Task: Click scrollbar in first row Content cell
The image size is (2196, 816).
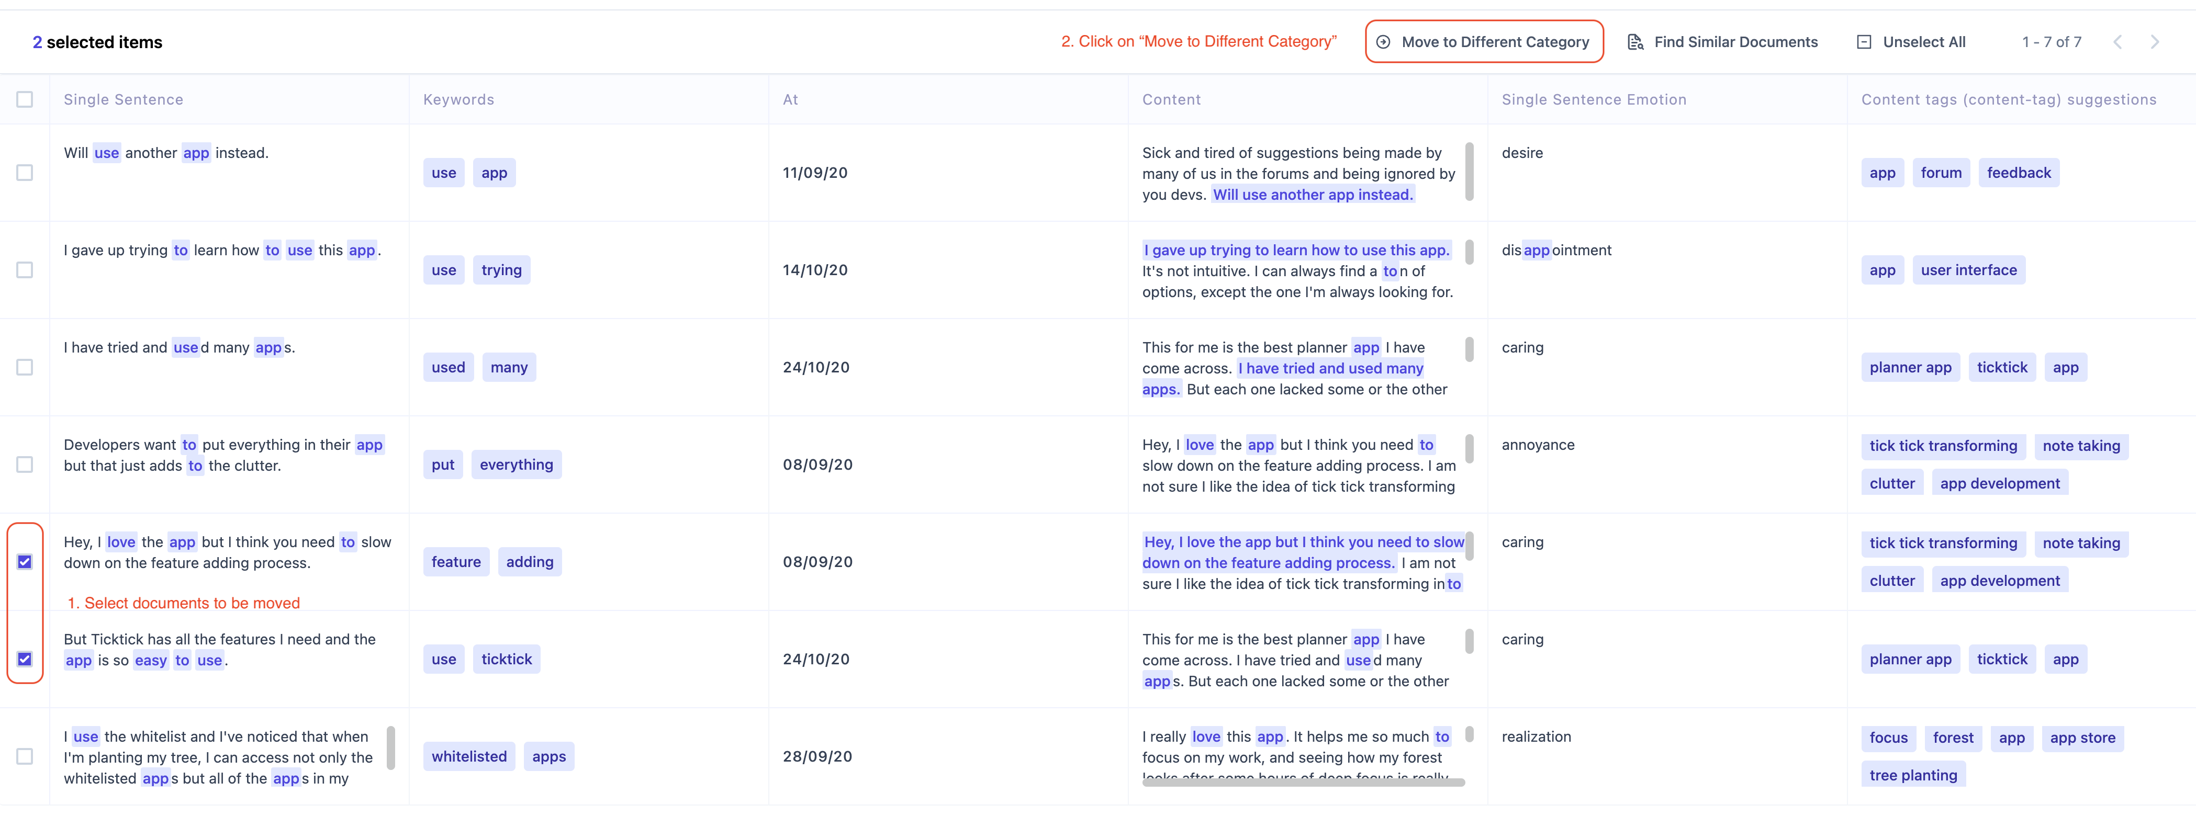Action: coord(1469,171)
